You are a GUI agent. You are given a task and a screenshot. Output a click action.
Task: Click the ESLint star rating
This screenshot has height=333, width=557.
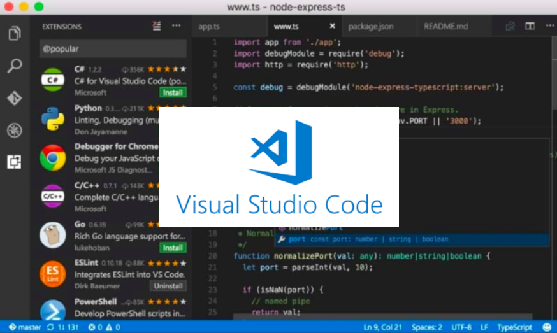(x=166, y=263)
